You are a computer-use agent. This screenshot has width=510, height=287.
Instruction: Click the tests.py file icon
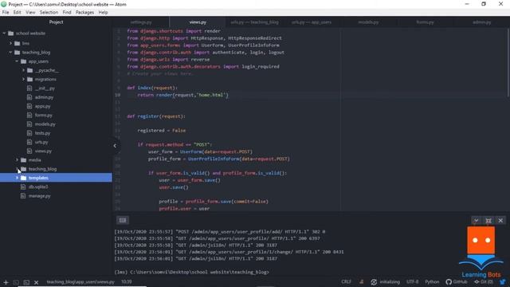(29, 133)
